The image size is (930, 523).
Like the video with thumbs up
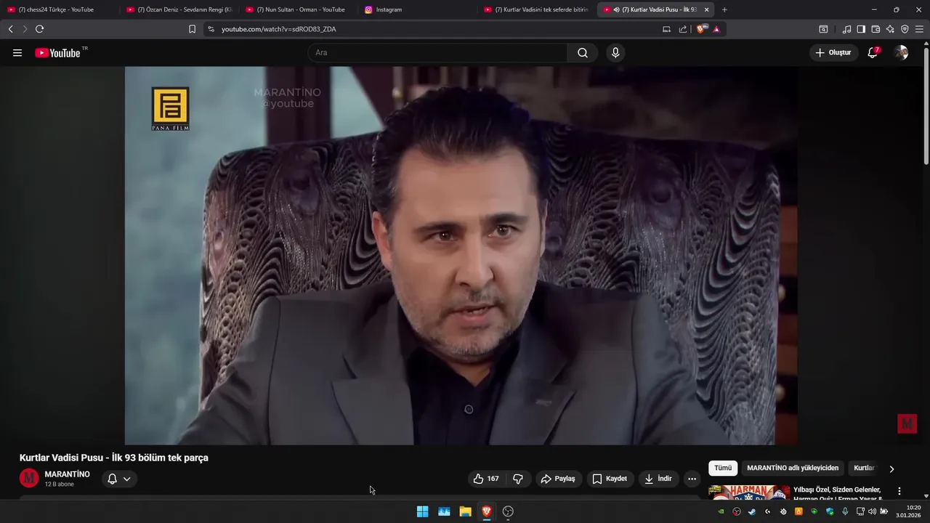tap(486, 479)
